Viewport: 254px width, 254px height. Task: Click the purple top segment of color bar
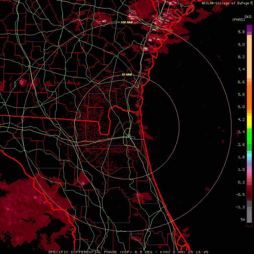click(x=249, y=28)
